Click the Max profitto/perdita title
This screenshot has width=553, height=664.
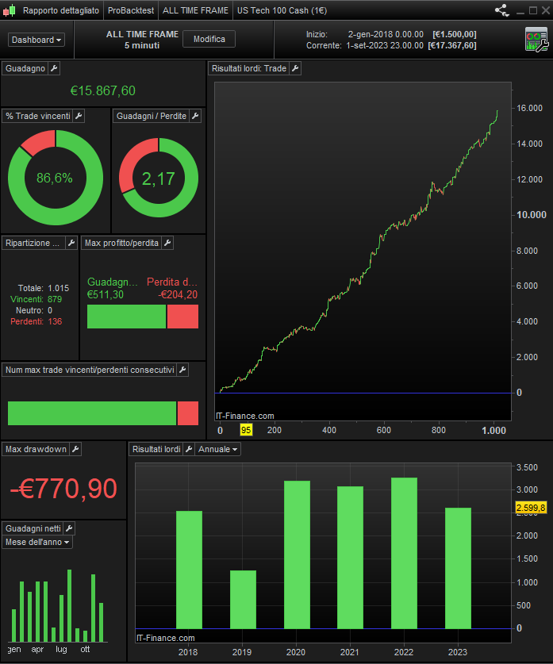pos(121,243)
